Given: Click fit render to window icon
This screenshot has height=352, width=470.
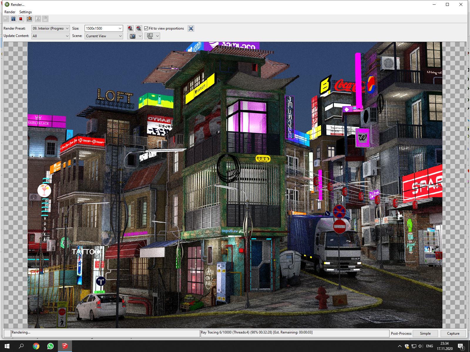Looking at the screenshot, I should pos(191,28).
